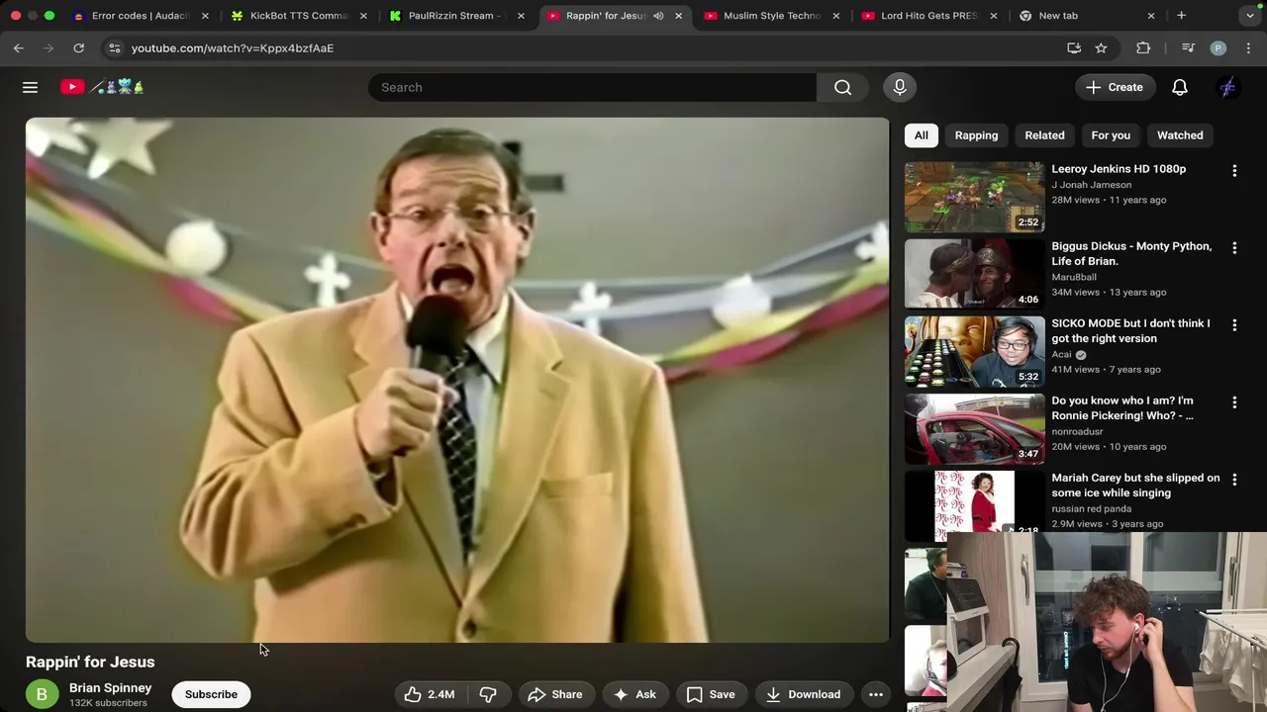The image size is (1267, 712).
Task: Like the video with 2.4M likes
Action: click(430, 694)
